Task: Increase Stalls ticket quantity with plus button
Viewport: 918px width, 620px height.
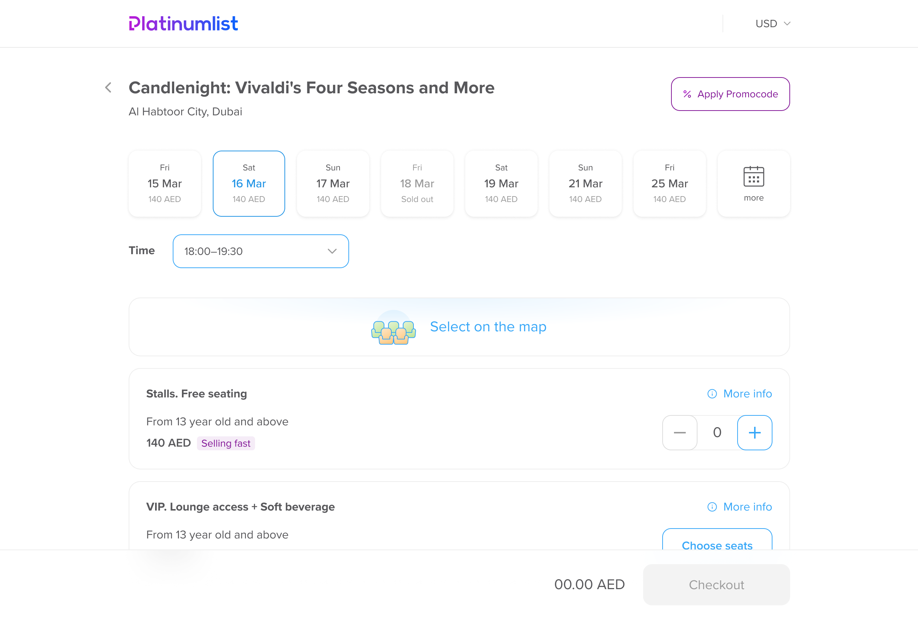Action: click(754, 432)
